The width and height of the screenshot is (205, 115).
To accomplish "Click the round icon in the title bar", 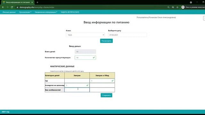I will tap(191, 2).
